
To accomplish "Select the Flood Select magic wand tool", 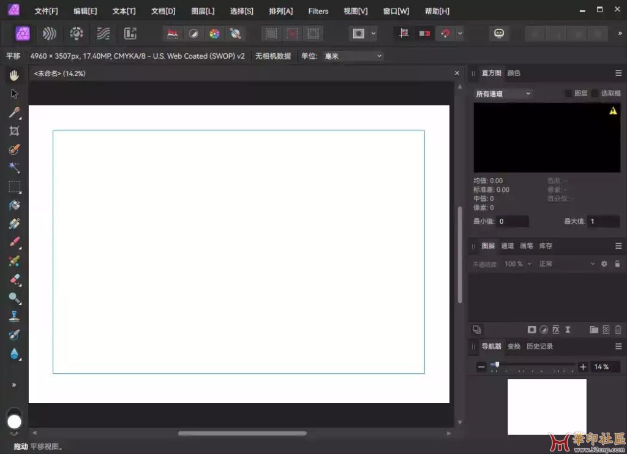I will [x=14, y=168].
